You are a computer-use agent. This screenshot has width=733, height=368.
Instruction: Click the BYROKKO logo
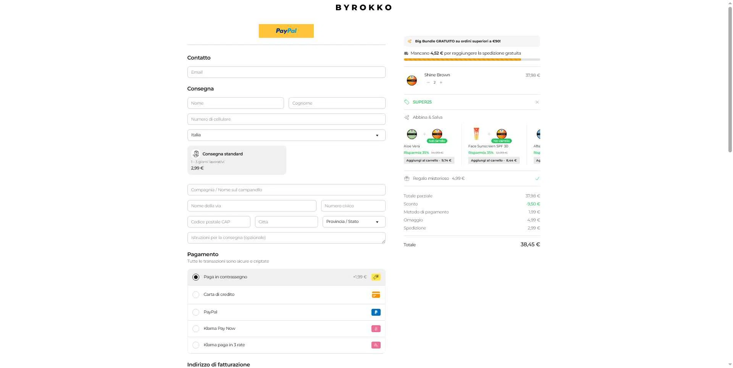pyautogui.click(x=363, y=7)
